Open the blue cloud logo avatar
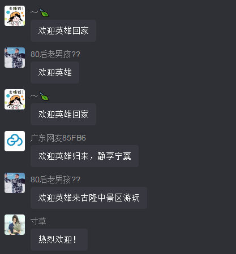Viewport: 236px width, 254px height. tap(15, 141)
